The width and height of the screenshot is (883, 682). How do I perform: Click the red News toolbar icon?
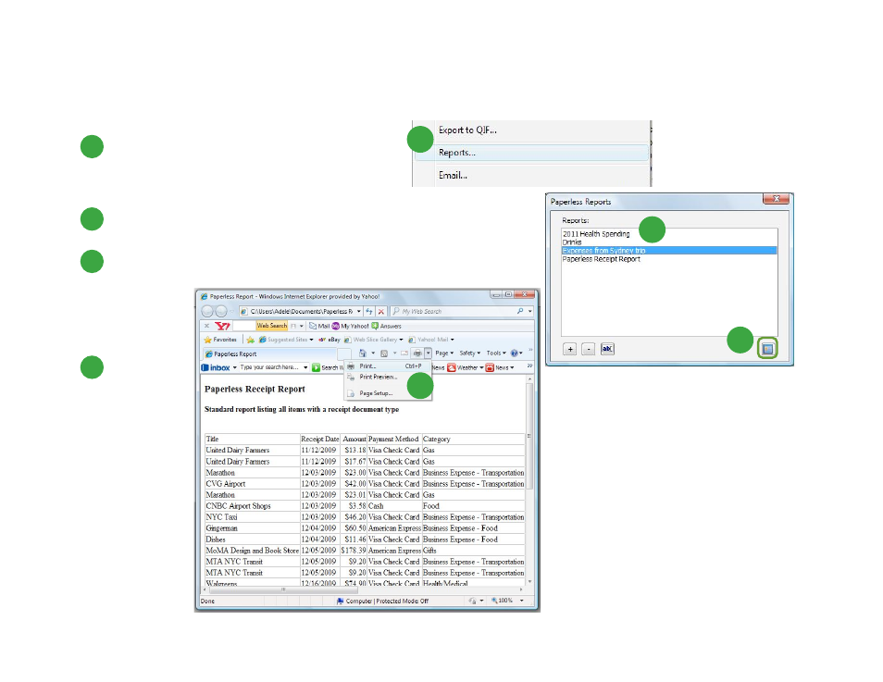click(490, 367)
